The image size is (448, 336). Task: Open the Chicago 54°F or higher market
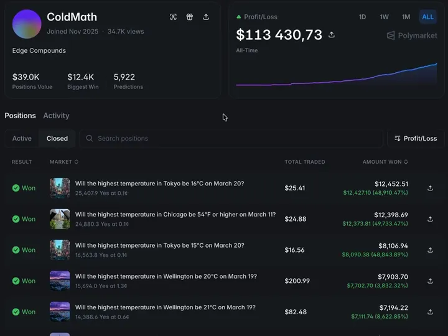pos(175,214)
